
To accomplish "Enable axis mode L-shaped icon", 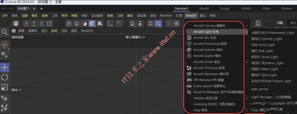I will click(110, 24).
